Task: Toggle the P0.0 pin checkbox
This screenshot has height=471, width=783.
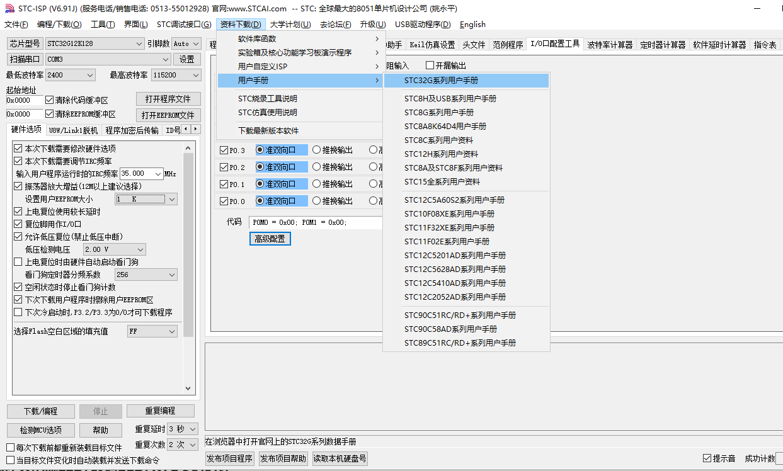Action: coord(224,201)
